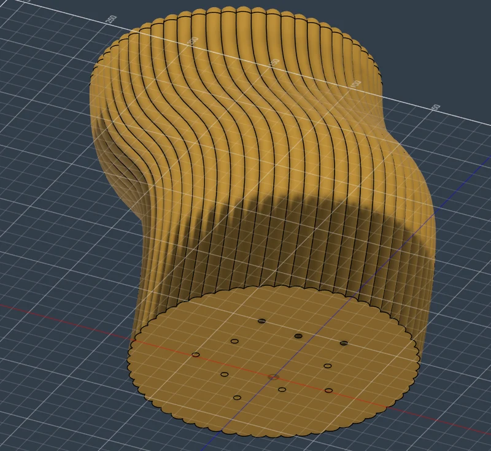Select the rightmost hole on the red axis

pos(328,391)
